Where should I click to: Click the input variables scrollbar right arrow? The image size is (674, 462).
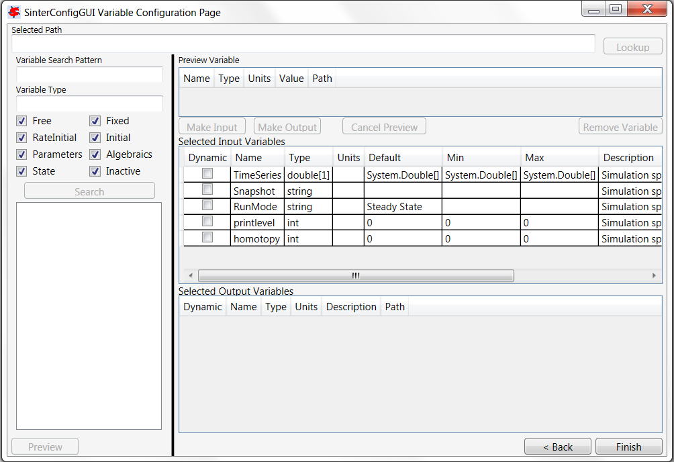point(653,275)
